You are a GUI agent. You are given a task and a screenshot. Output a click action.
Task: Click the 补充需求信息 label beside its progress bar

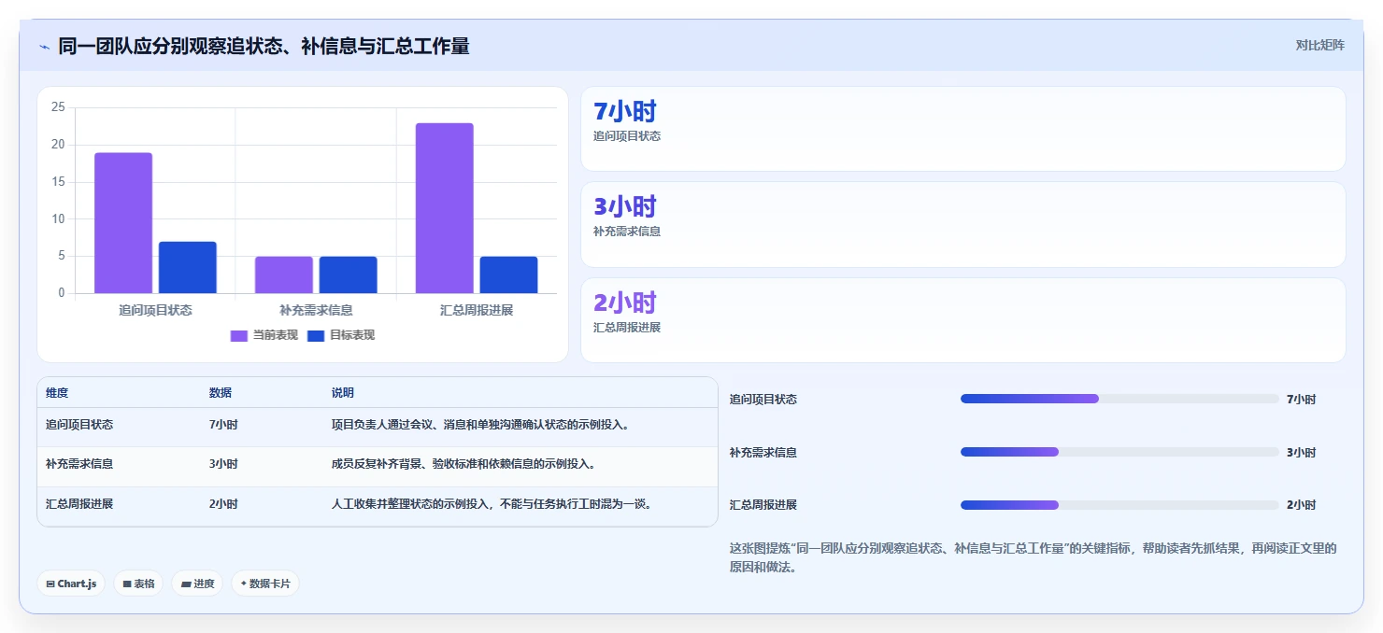click(763, 453)
